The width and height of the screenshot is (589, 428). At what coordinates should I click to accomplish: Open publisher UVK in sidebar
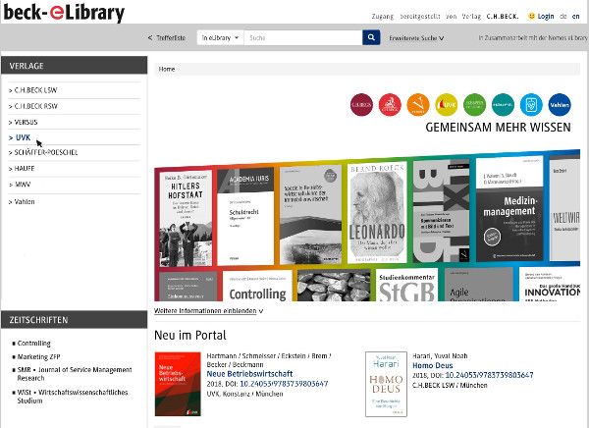click(x=23, y=137)
